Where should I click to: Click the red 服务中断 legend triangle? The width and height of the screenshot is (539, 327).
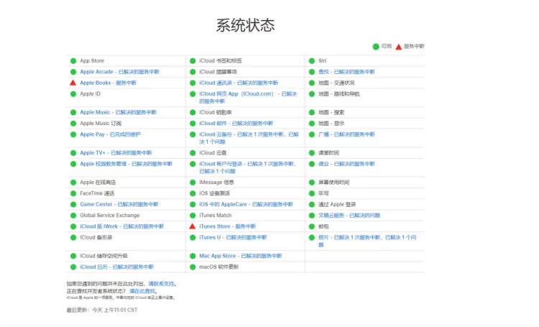[x=399, y=47]
